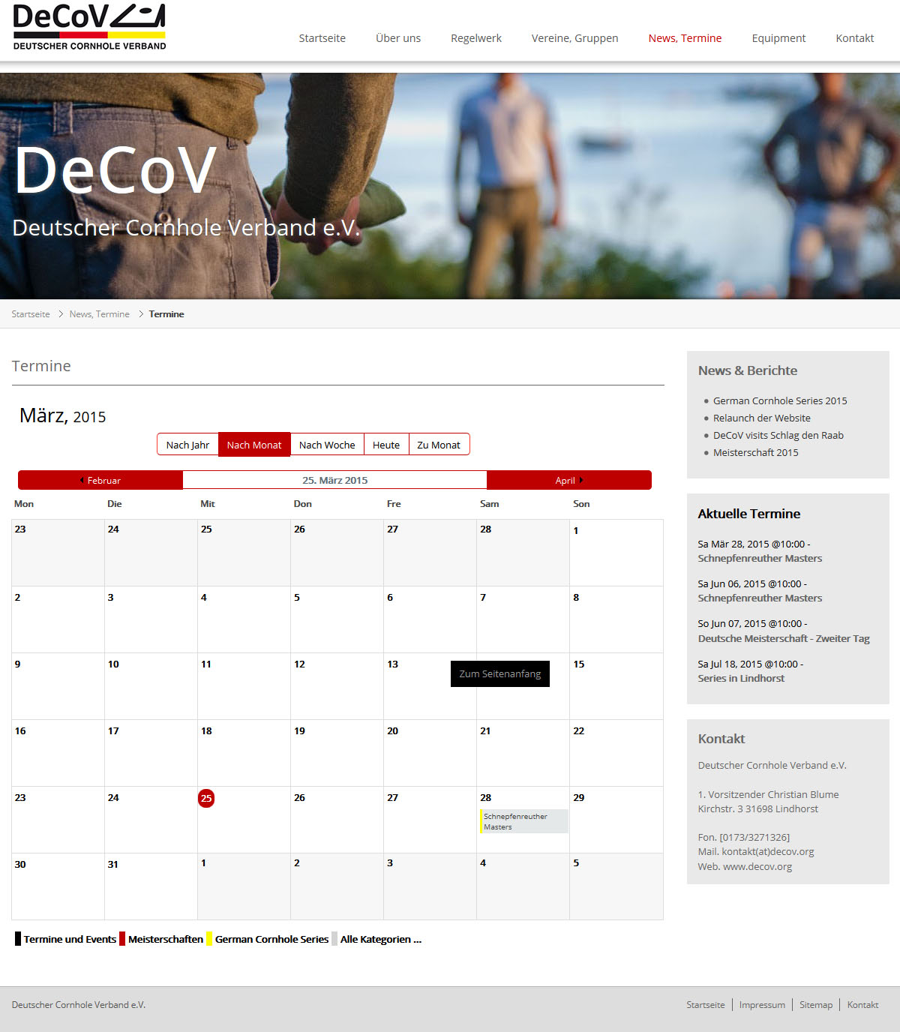Filter by red Meisterschaften category
The height and width of the screenshot is (1032, 900).
click(165, 939)
